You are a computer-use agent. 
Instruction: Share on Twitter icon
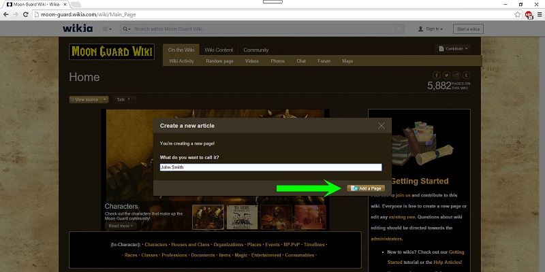pos(446,75)
